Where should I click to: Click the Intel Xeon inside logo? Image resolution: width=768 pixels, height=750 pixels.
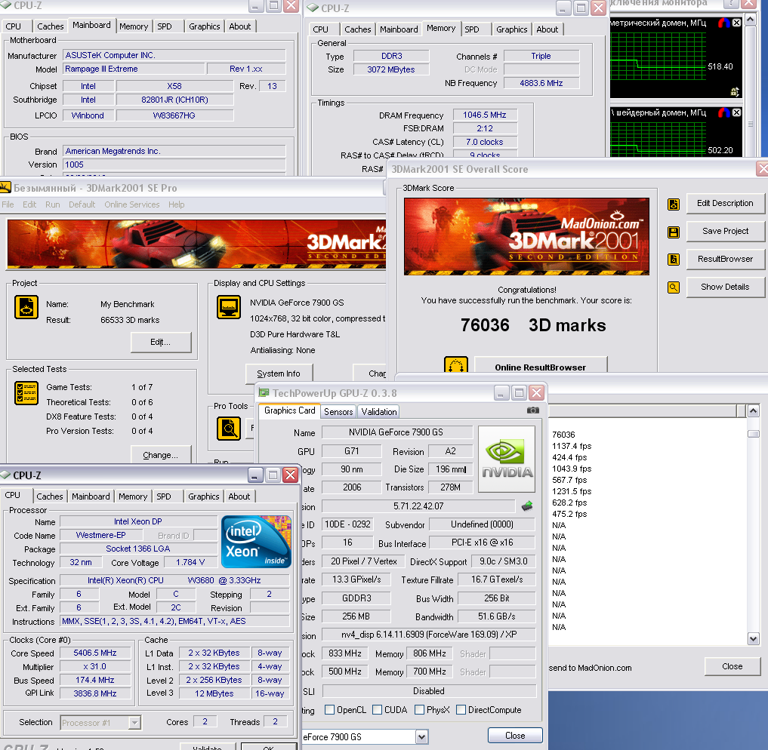point(256,541)
